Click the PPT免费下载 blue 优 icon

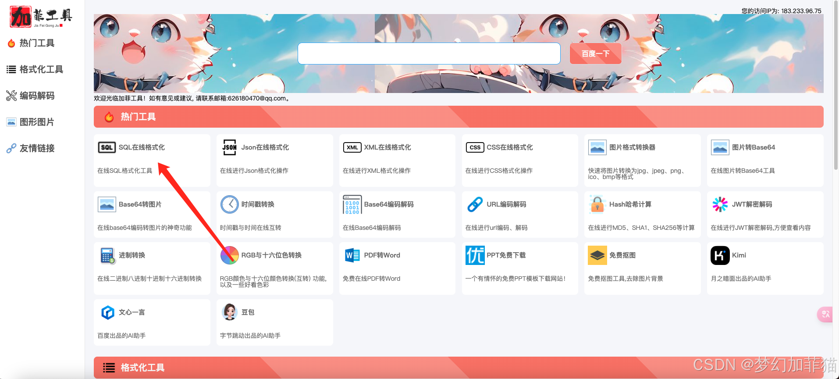click(475, 255)
